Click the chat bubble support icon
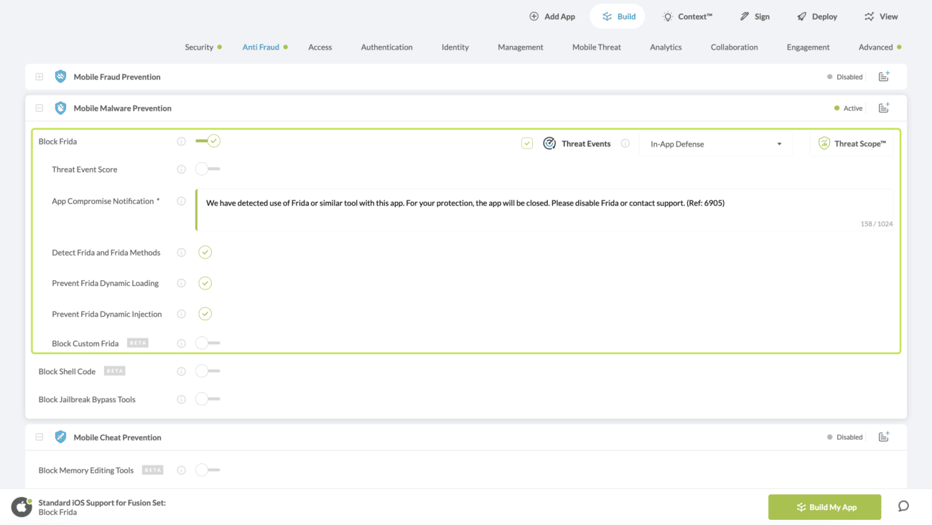 point(903,506)
